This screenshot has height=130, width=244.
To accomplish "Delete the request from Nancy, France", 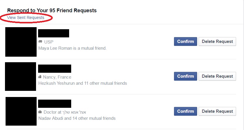I will point(217,76).
